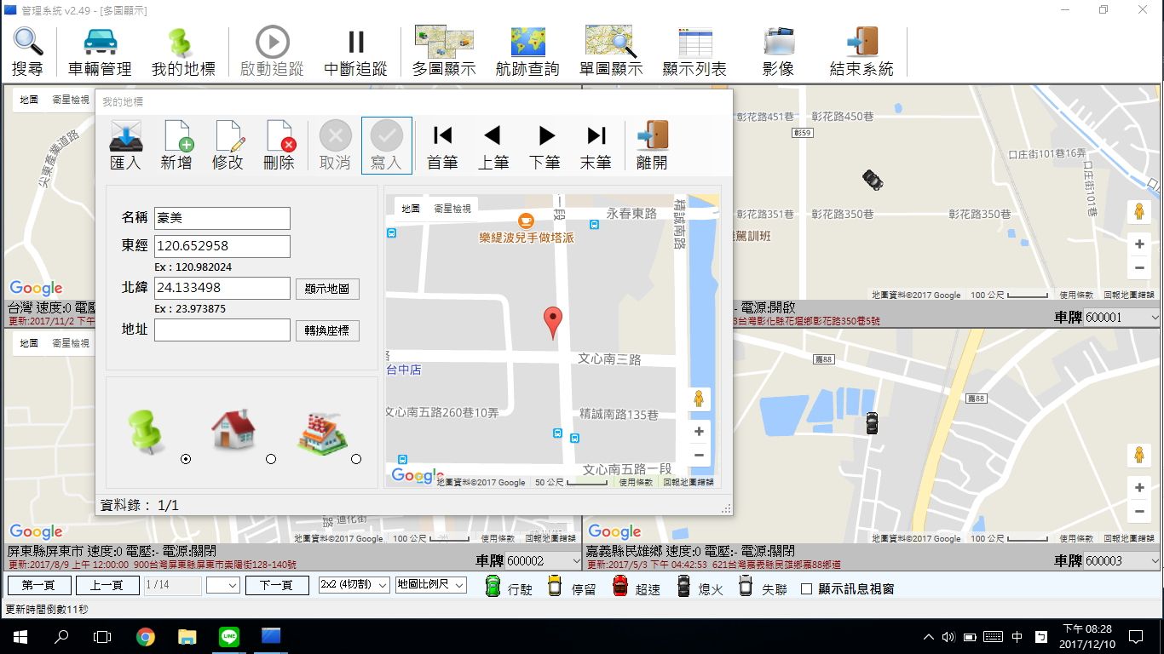Click 匯入 import icon in landmark dialog
This screenshot has height=654, width=1164.
pos(126,136)
